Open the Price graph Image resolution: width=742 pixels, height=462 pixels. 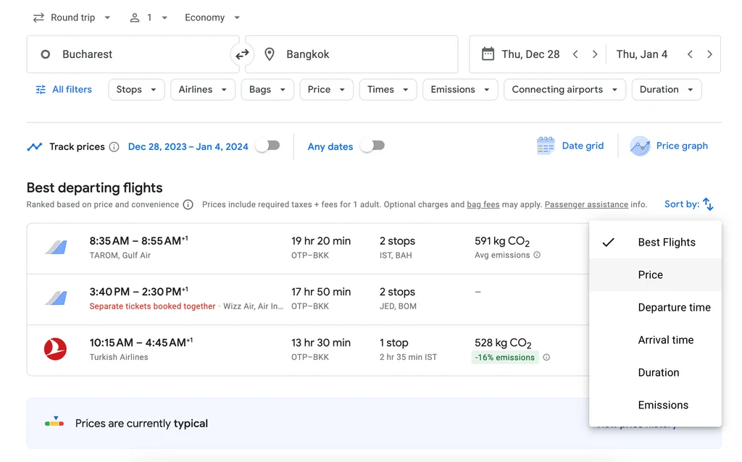coord(669,146)
